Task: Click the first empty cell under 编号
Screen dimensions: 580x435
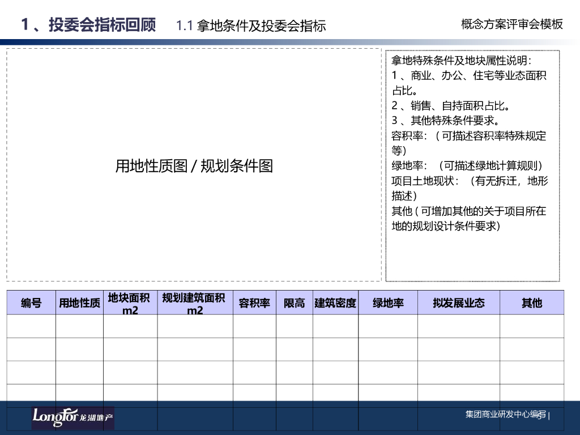Action: point(31,326)
